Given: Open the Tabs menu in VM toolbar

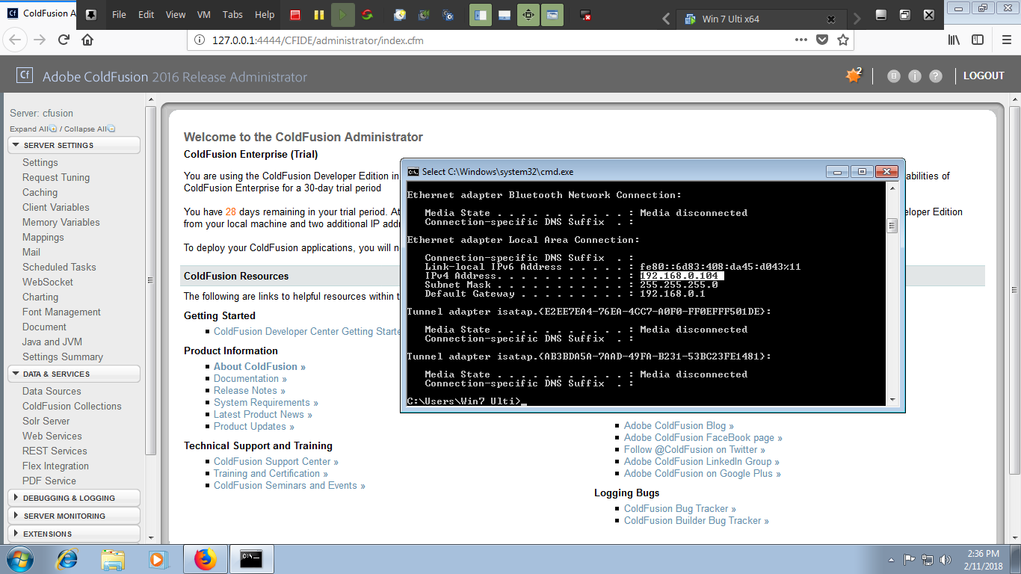Looking at the screenshot, I should 232,15.
